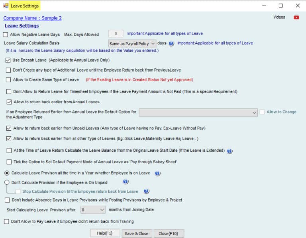Click 'Start Calculating Leave Provison after' label
The image size is (306, 238).
(x=41, y=210)
